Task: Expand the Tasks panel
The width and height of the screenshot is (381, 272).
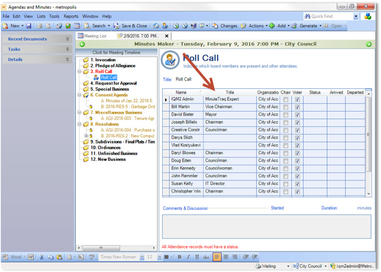Action: coord(68,49)
